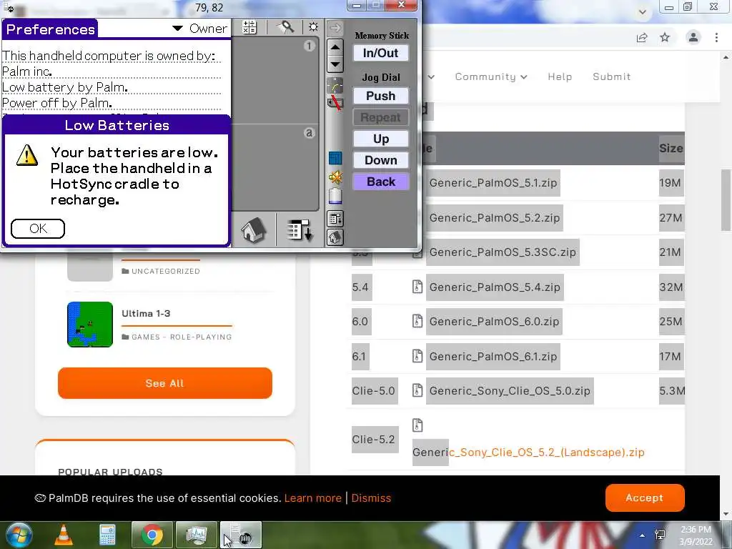The height and width of the screenshot is (549, 732).
Task: Click the 'Palm inc.' owner text line
Action: [27, 71]
